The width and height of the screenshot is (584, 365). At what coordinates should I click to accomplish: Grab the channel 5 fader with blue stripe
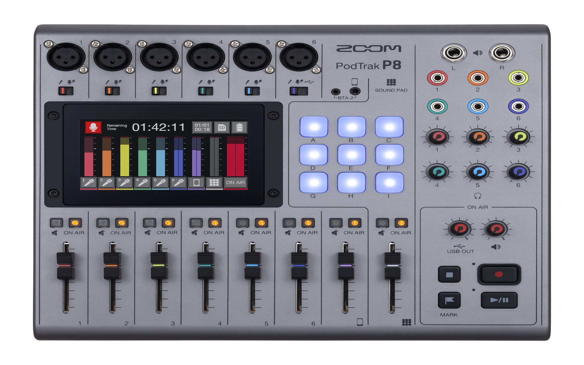(252, 266)
